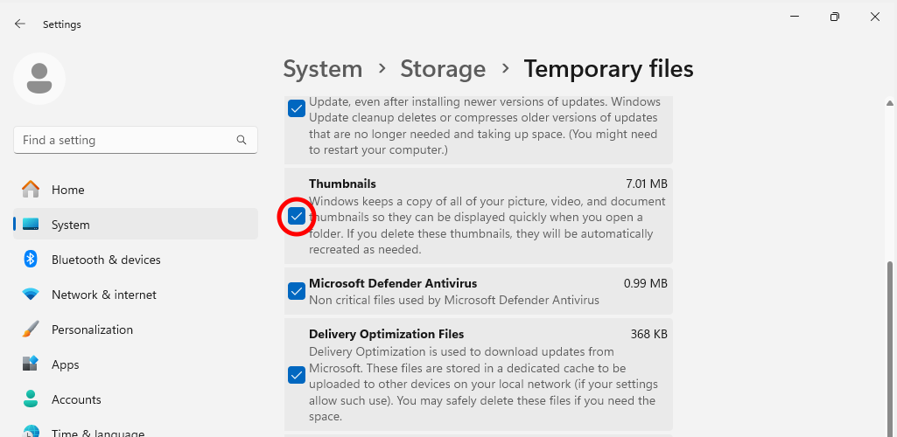The width and height of the screenshot is (897, 437).
Task: Click the Network & internet wifi icon
Action: [x=31, y=295]
